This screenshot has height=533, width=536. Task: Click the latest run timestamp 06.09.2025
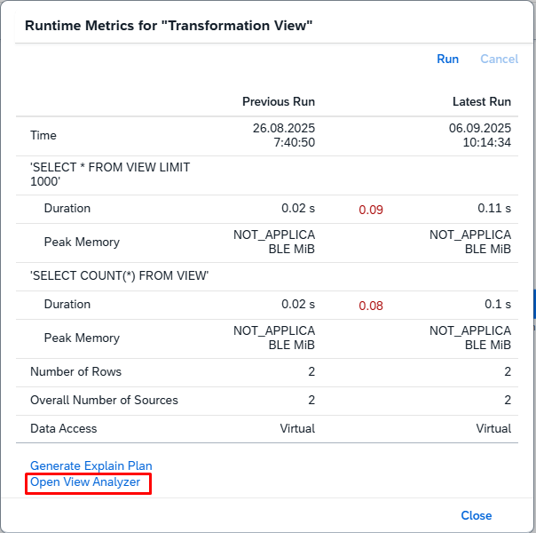480,128
